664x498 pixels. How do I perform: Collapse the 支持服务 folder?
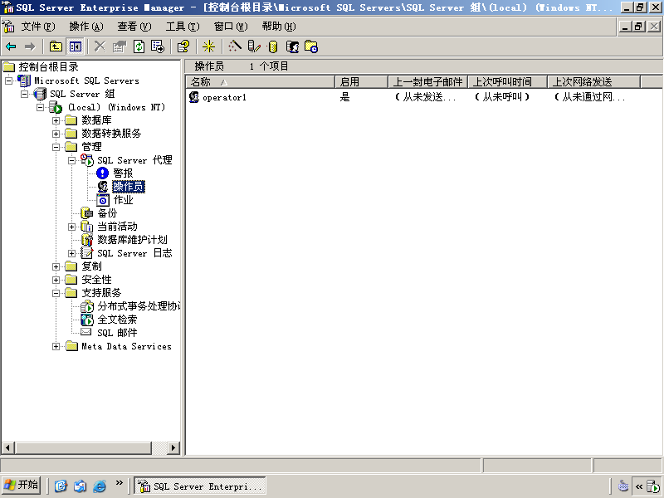56,293
